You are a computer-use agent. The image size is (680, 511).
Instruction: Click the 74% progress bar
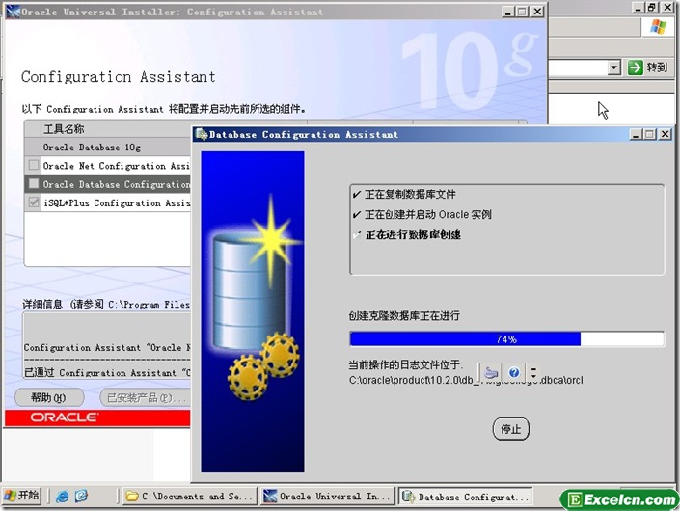coord(506,339)
